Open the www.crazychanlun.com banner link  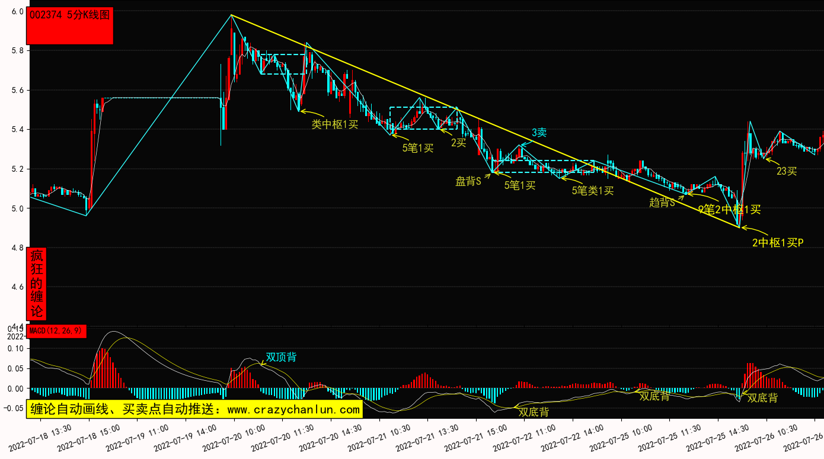pyautogui.click(x=194, y=409)
